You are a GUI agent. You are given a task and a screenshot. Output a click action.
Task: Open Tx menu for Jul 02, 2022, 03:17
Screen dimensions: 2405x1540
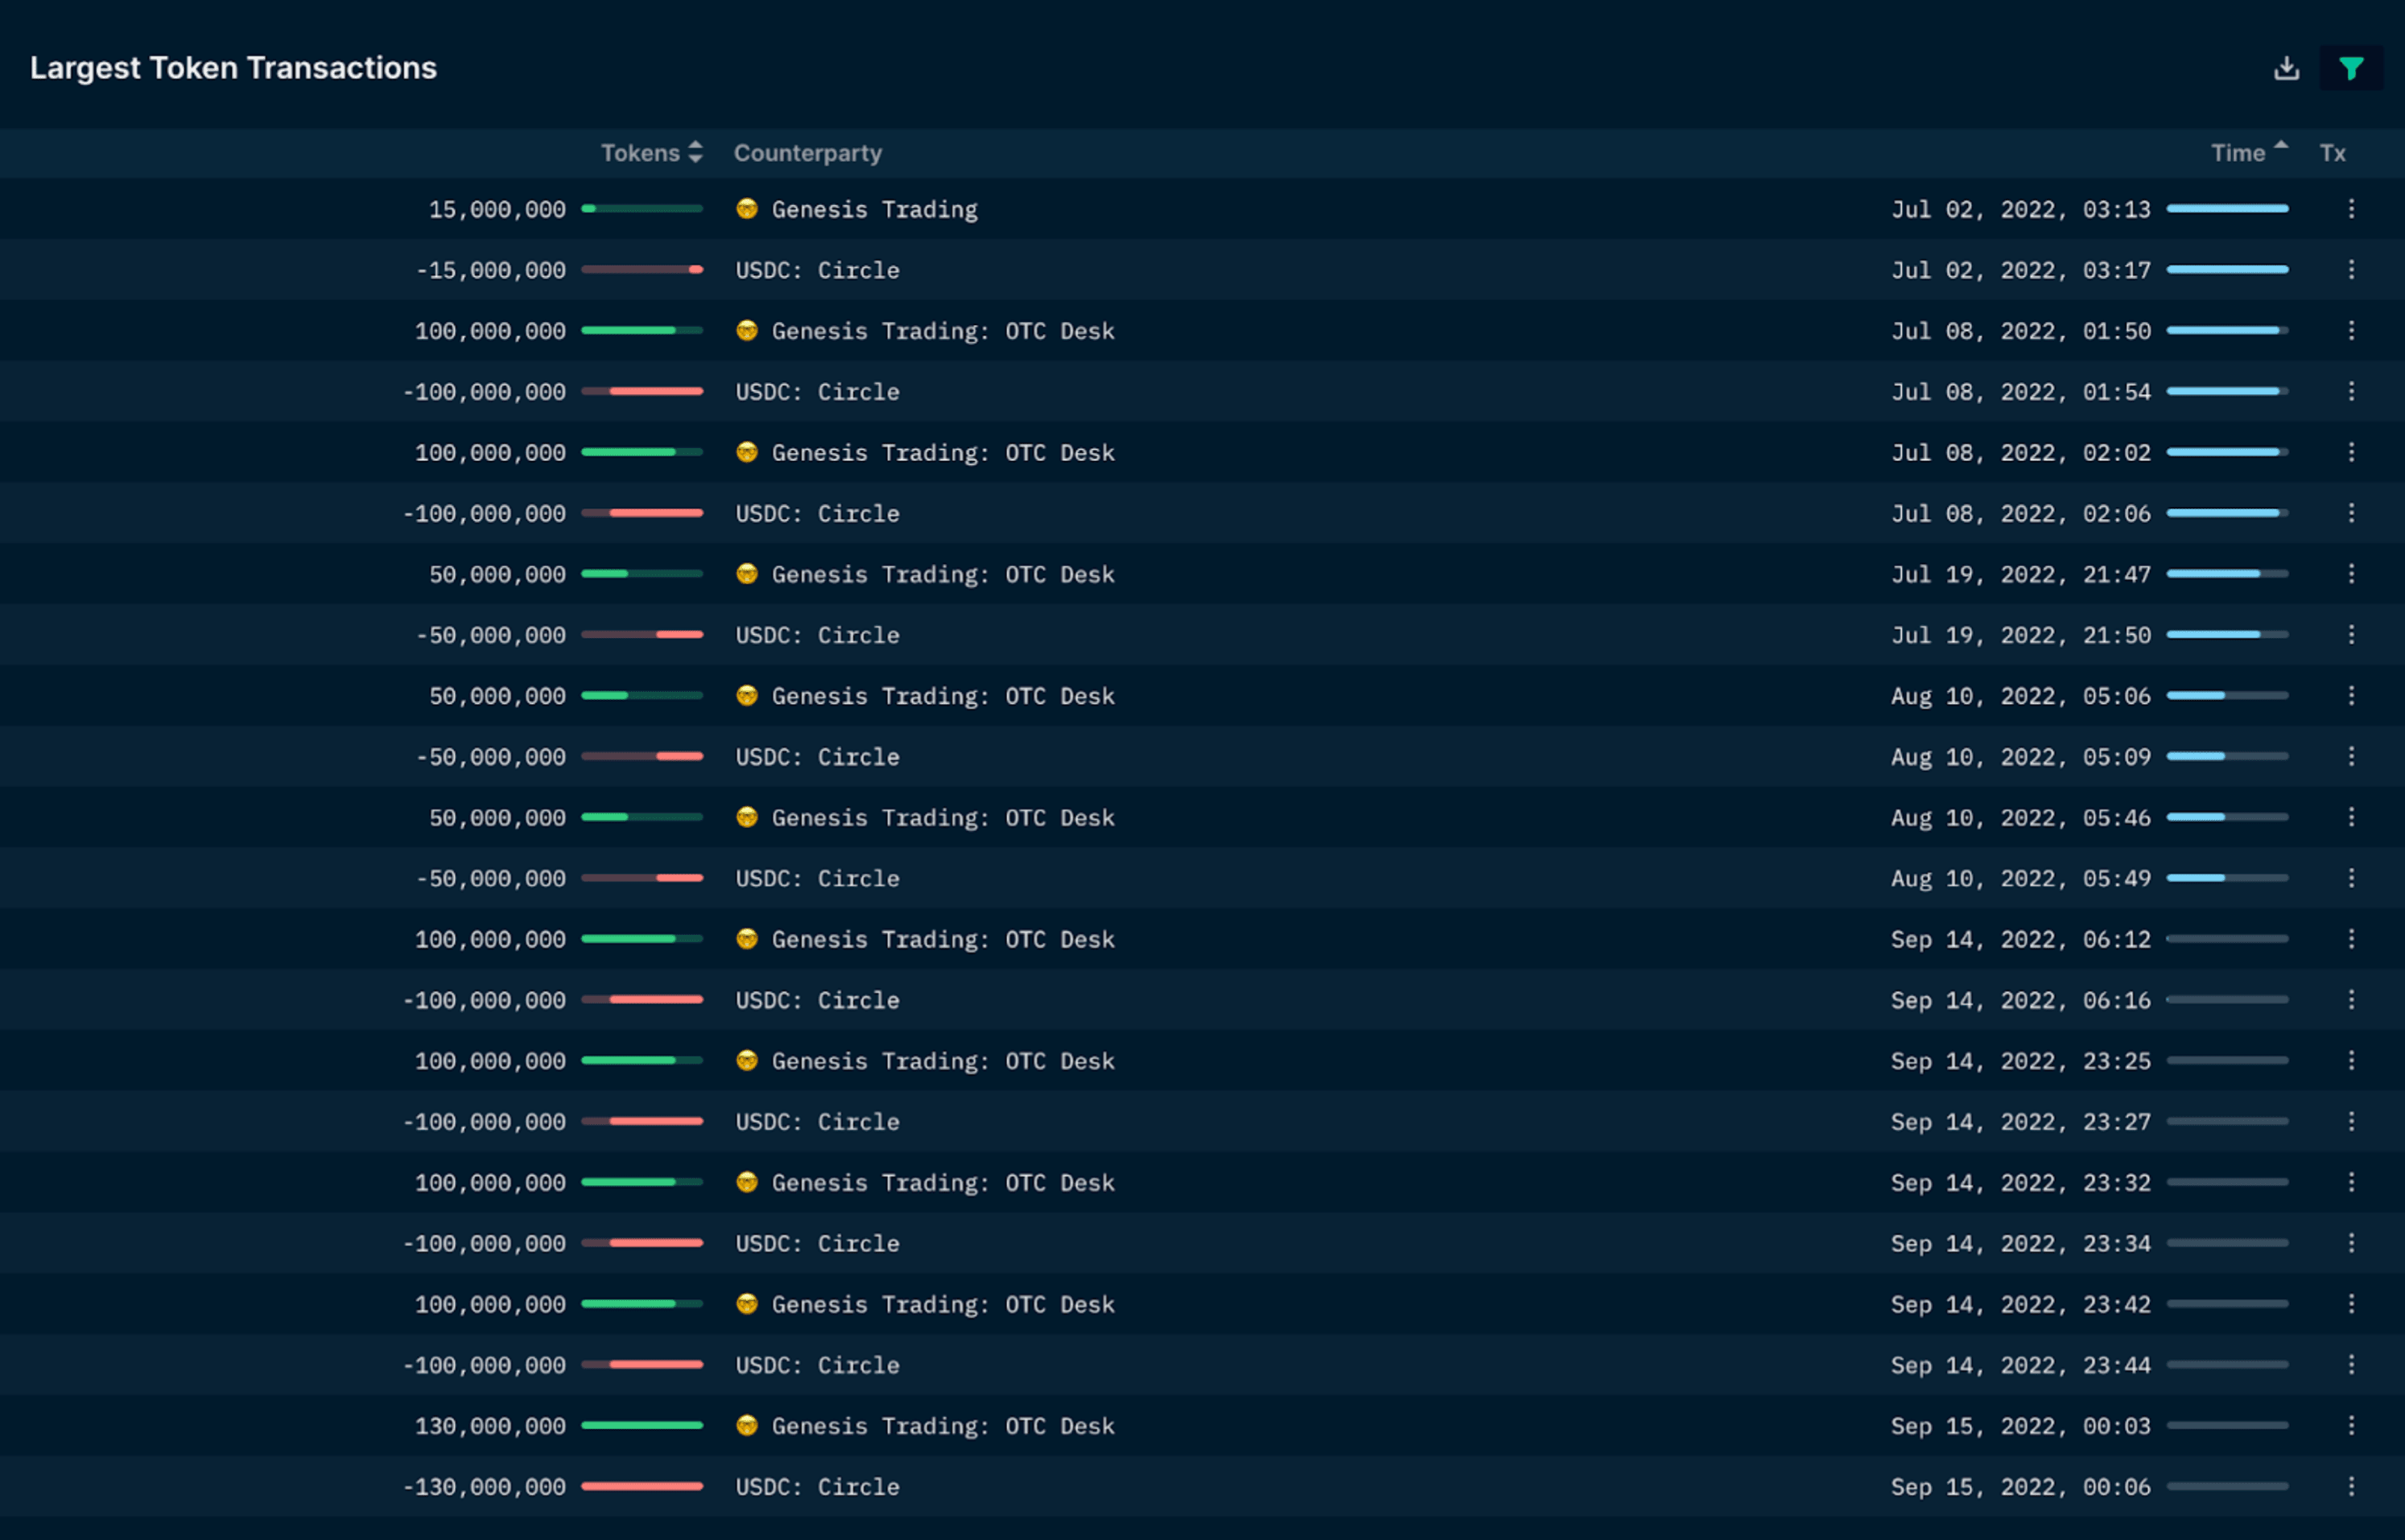pyautogui.click(x=2351, y=270)
